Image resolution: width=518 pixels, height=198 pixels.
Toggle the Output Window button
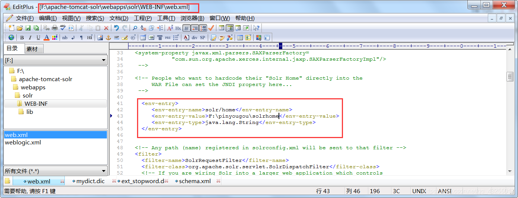pyautogui.click(x=238, y=28)
